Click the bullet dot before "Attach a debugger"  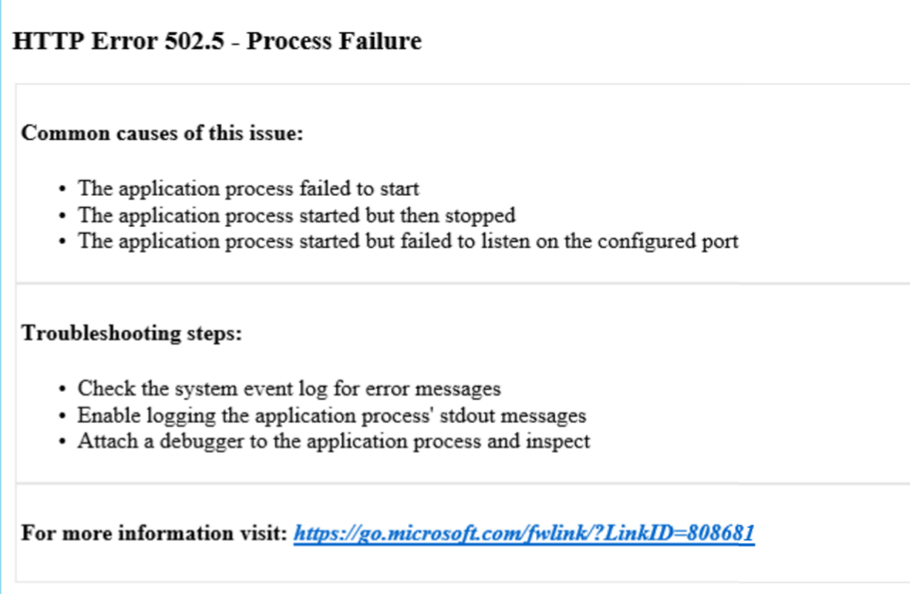point(62,442)
